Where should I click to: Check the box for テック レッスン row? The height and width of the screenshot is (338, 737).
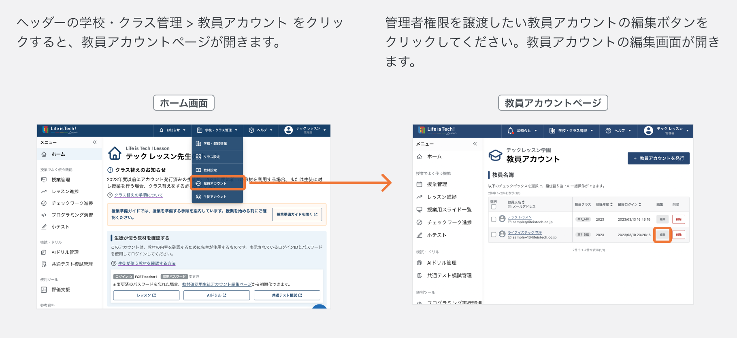click(493, 219)
